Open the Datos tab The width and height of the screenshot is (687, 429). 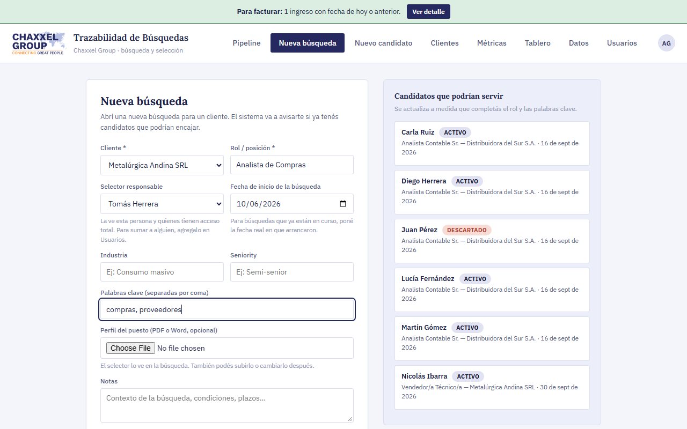[x=579, y=43]
